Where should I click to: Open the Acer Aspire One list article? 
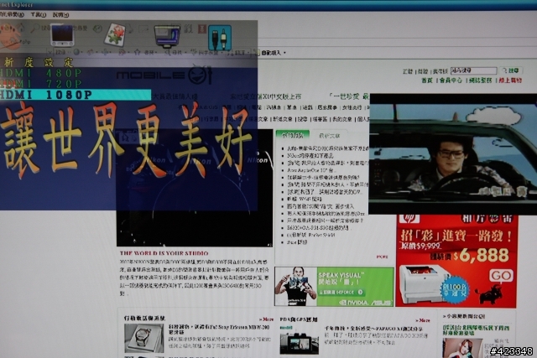pos(312,170)
